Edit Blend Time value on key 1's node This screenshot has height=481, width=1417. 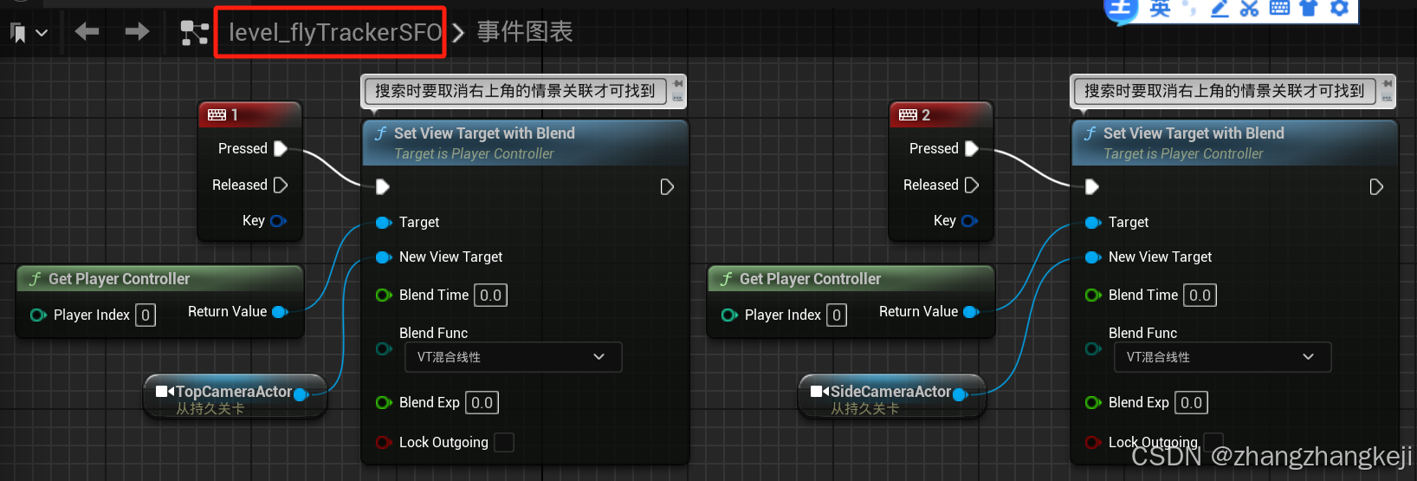490,295
